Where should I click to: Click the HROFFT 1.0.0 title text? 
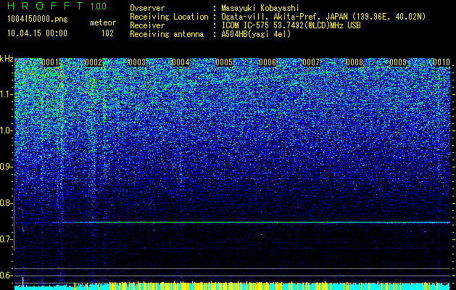coord(57,6)
